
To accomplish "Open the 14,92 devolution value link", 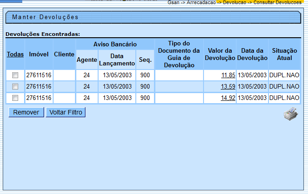I will 228,98.
